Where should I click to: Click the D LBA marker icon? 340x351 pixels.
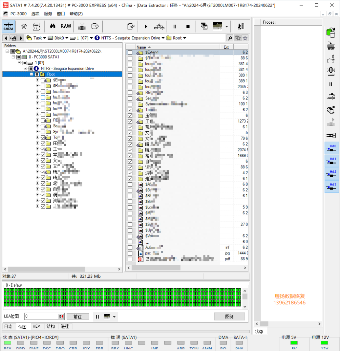click(61, 316)
